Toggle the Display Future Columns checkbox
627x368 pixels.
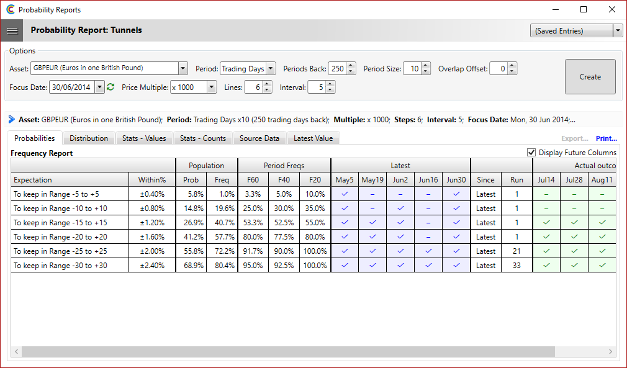[531, 153]
